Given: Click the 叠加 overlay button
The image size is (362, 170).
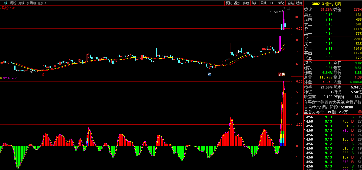Looking at the screenshot, I should [x=237, y=3].
